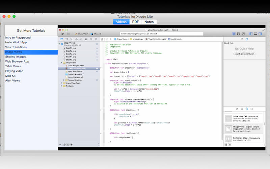Click the Image View library item
The image size is (270, 169).
click(243, 129)
